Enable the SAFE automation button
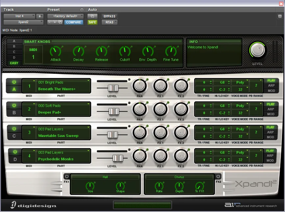 pyautogui.click(x=92, y=22)
